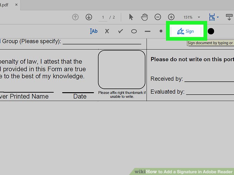The width and height of the screenshot is (234, 175).
Task: Select the dot tool
Action: point(161,31)
